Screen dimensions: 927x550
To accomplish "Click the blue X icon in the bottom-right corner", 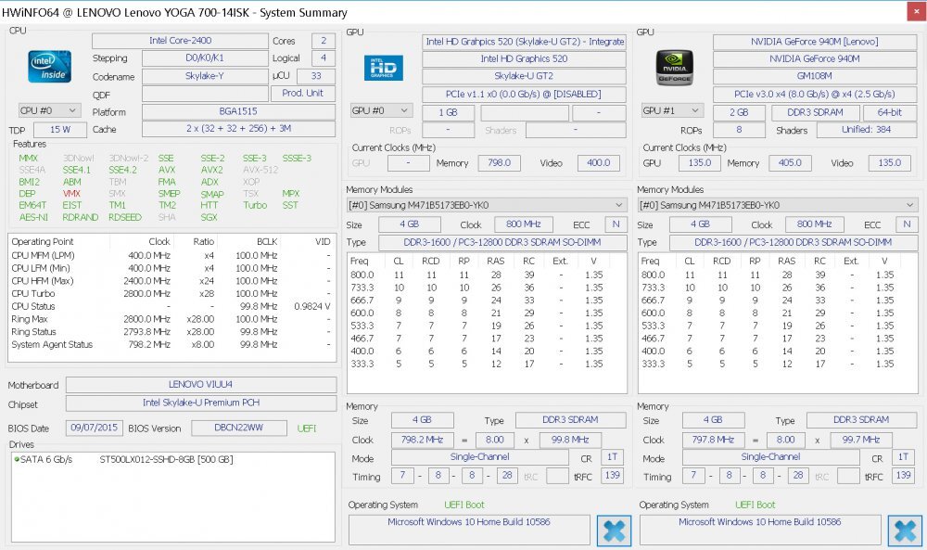I will coord(905,531).
